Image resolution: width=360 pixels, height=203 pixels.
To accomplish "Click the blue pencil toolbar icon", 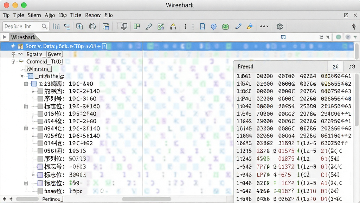I will coord(238,26).
